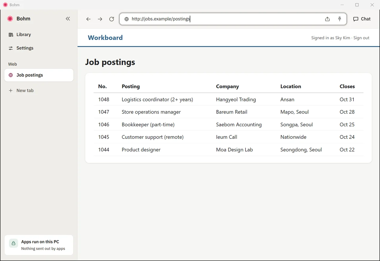Click the Oct 31 closing date
380x261 pixels.
[347, 100]
